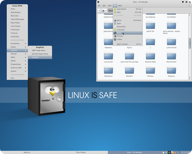The height and width of the screenshot is (154, 192).
Task: Expand the Others submenu
Action: click(17, 61)
